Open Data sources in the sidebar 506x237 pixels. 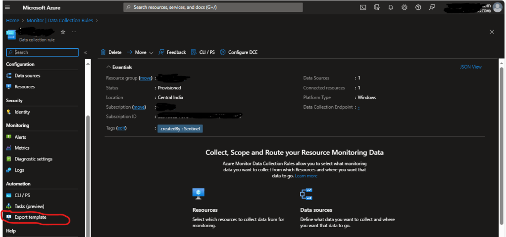[27, 76]
